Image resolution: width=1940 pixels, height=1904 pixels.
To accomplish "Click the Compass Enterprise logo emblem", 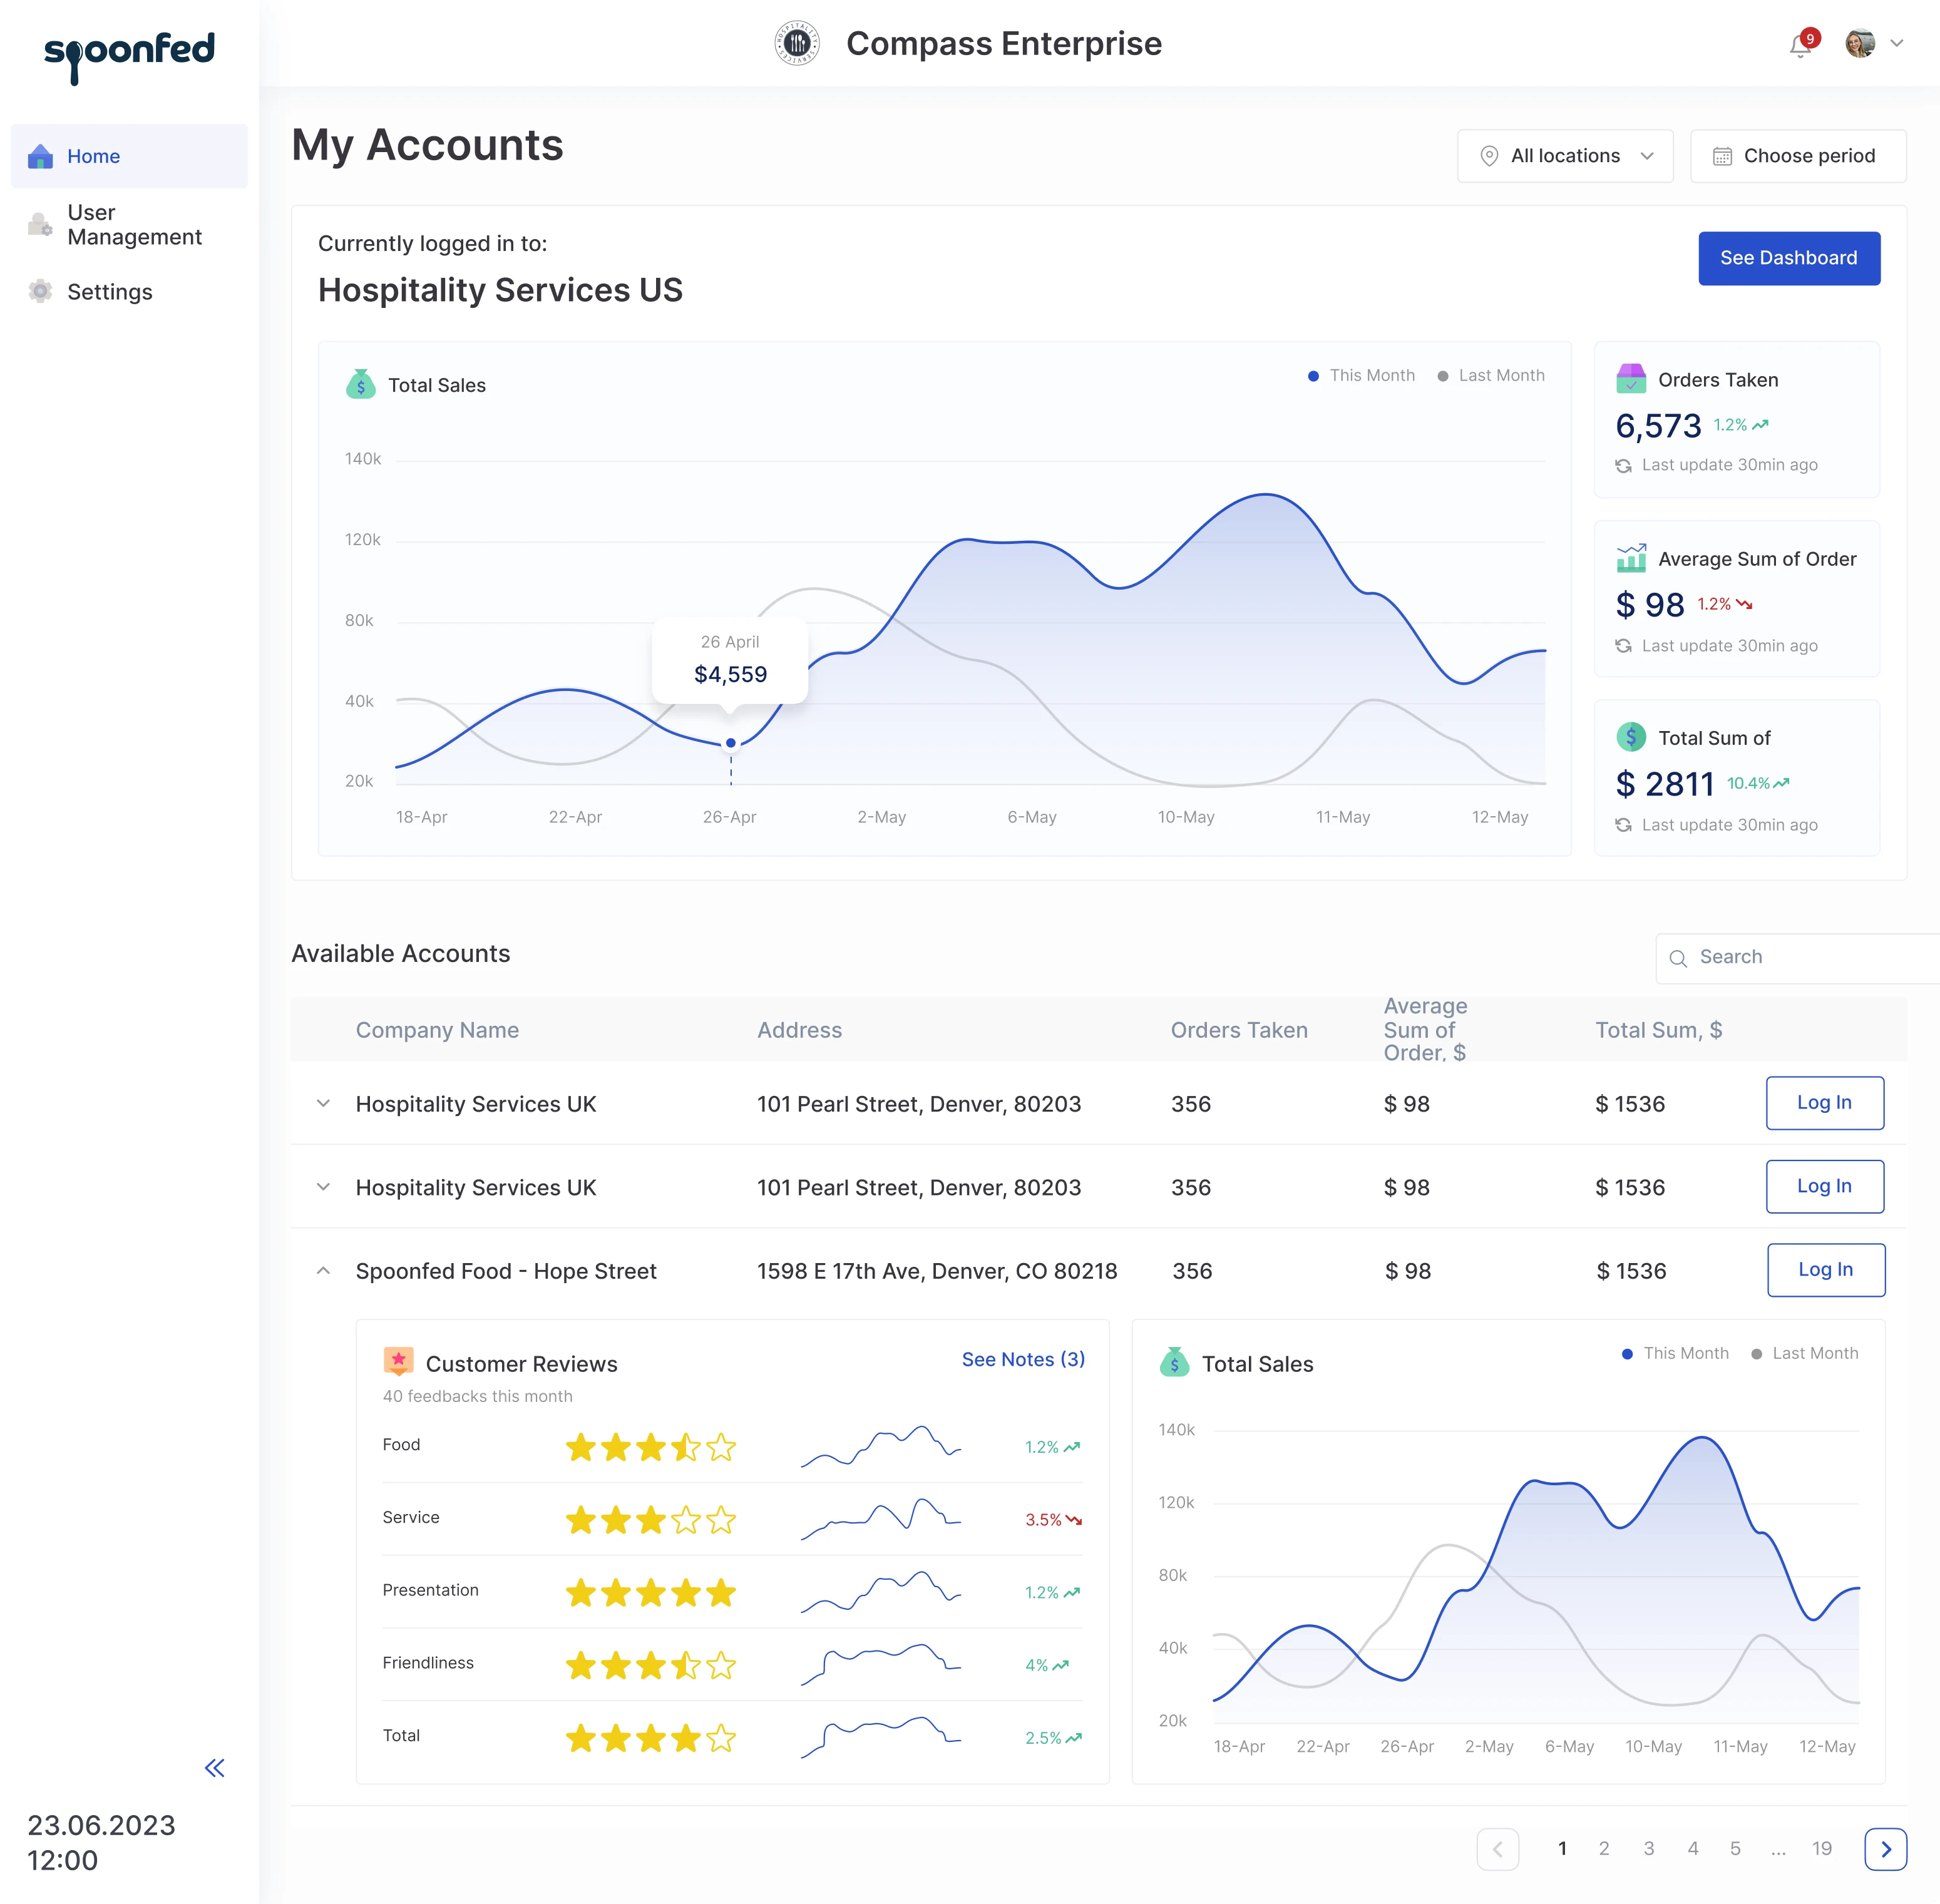I will click(x=797, y=43).
